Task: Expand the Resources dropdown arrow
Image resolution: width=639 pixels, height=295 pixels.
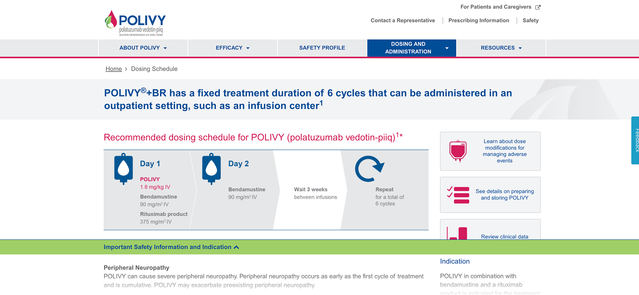Action: point(520,48)
